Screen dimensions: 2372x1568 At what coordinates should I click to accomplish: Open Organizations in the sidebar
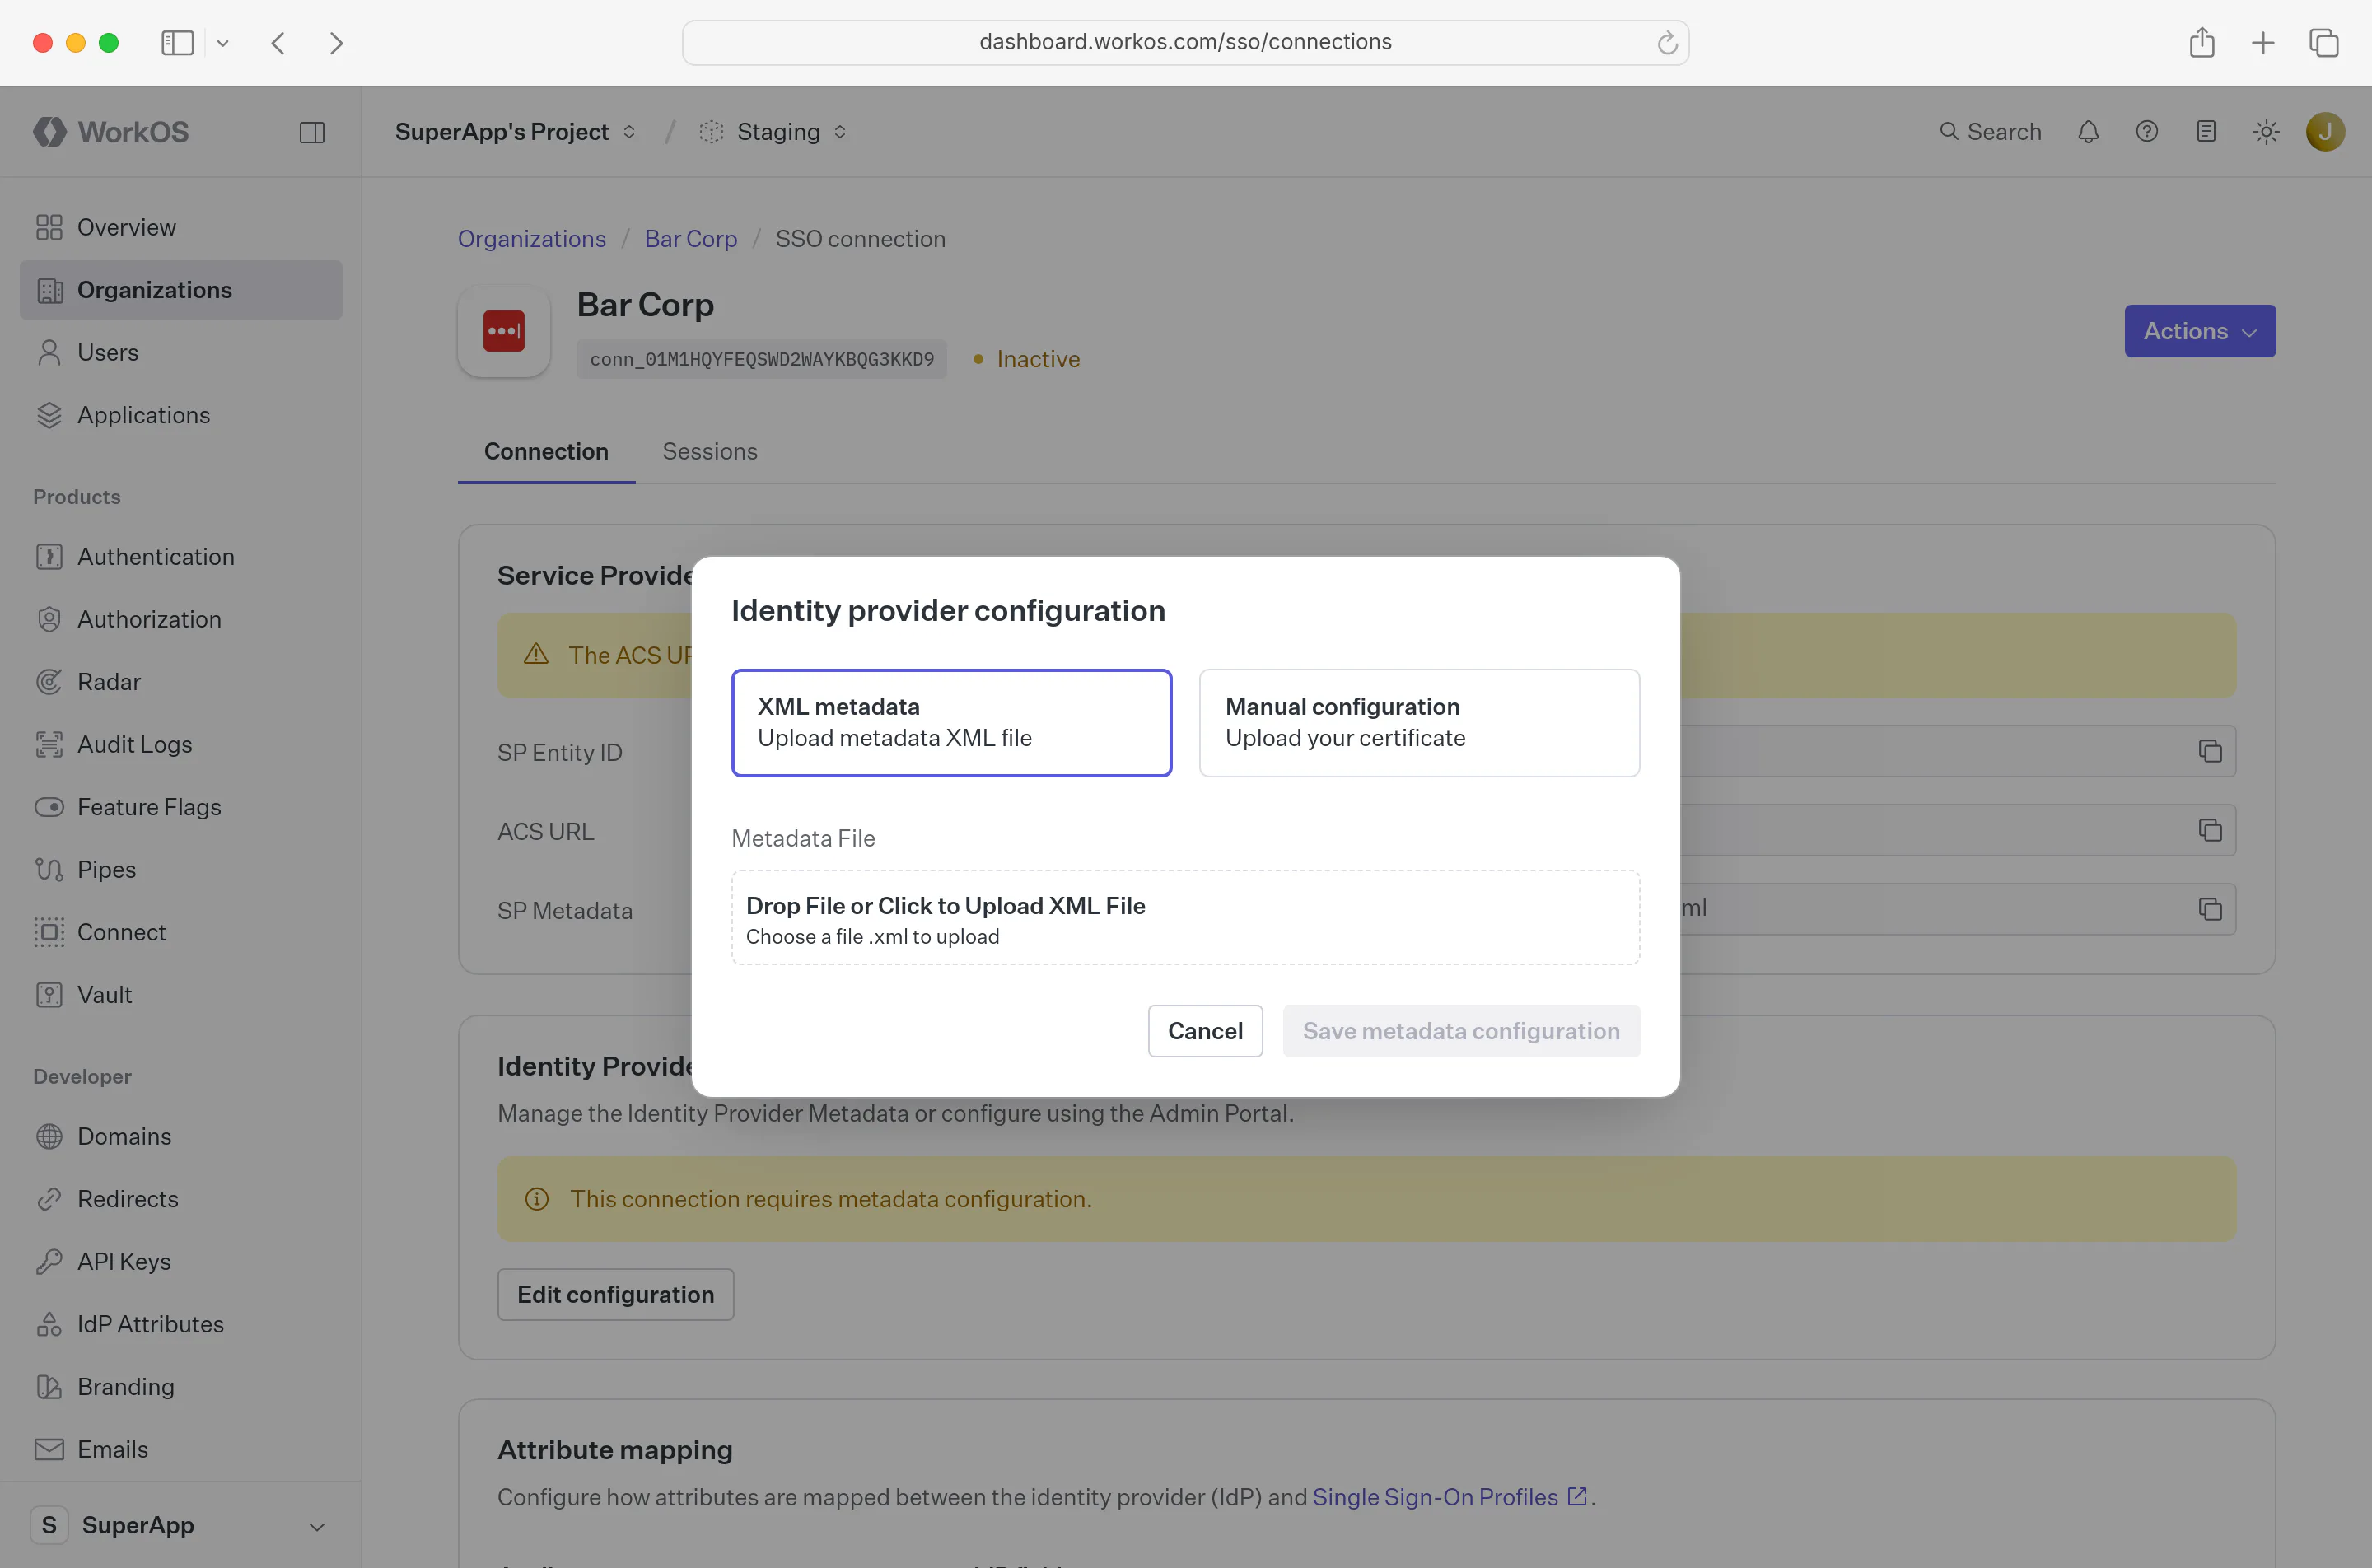(x=181, y=290)
